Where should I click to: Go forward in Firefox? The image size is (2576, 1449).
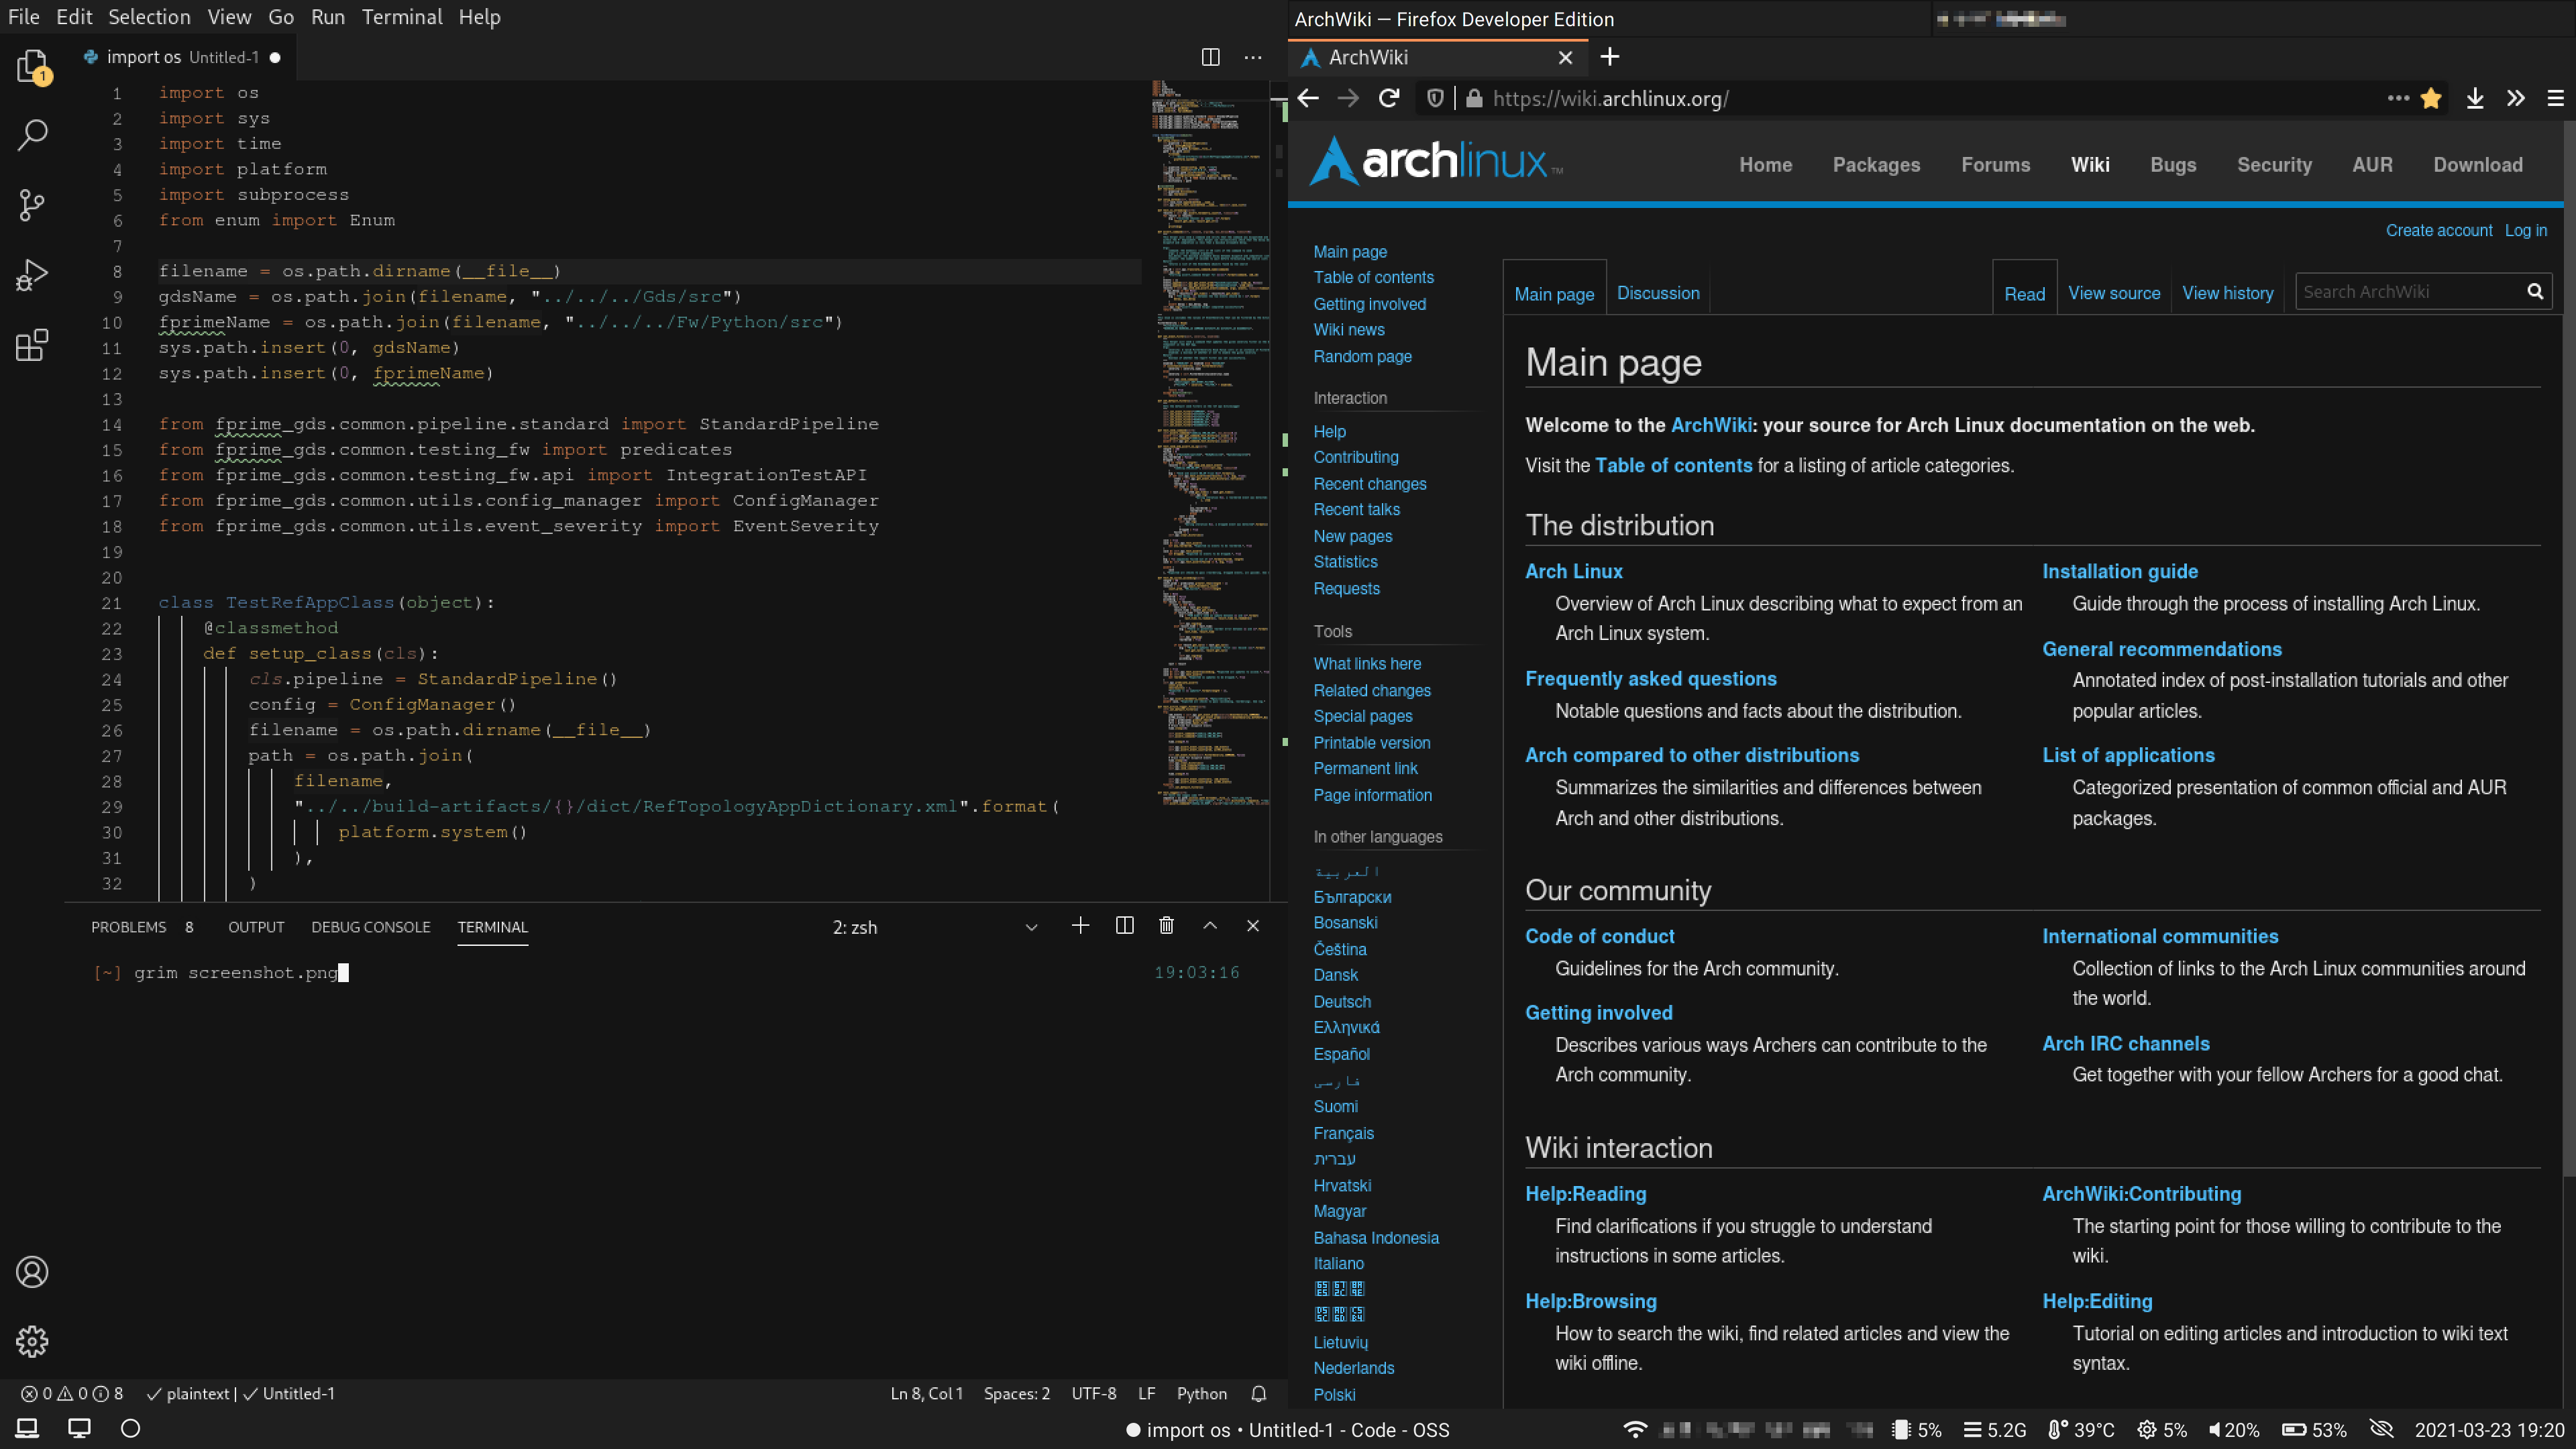pos(1348,98)
